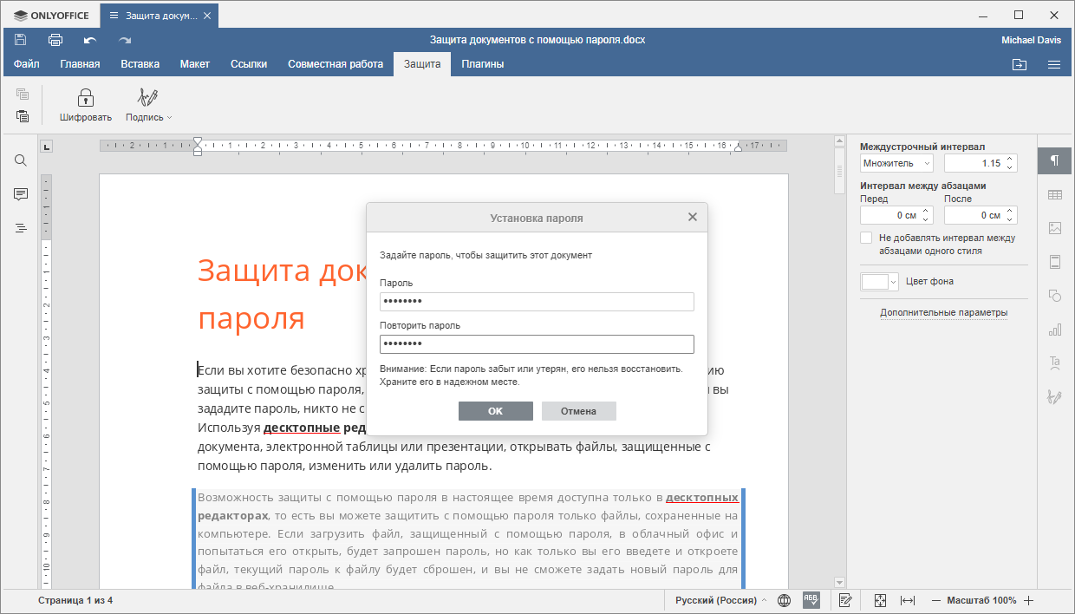Open Text Art settings in right sidebar
This screenshot has height=614, width=1075.
tap(1055, 363)
